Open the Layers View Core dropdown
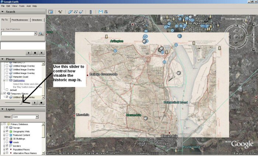Image resolution: width=258 pixels, height=156 pixels. click(x=37, y=117)
